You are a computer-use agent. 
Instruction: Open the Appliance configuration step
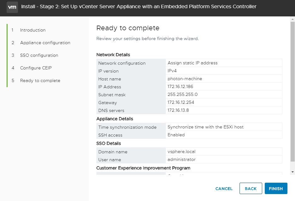tap(45, 43)
